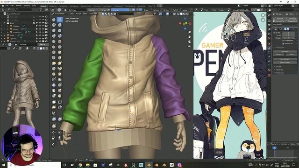The width and height of the screenshot is (299, 168).
Task: Toggle viewport overlays button in header
Action: coord(167,14)
